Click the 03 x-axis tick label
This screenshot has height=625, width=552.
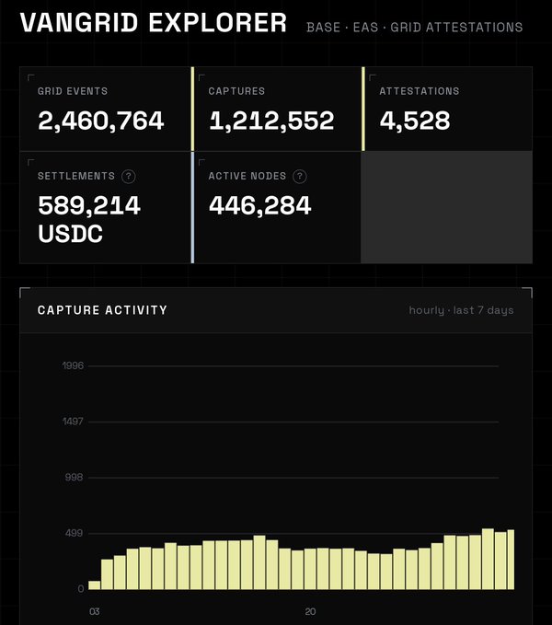95,611
